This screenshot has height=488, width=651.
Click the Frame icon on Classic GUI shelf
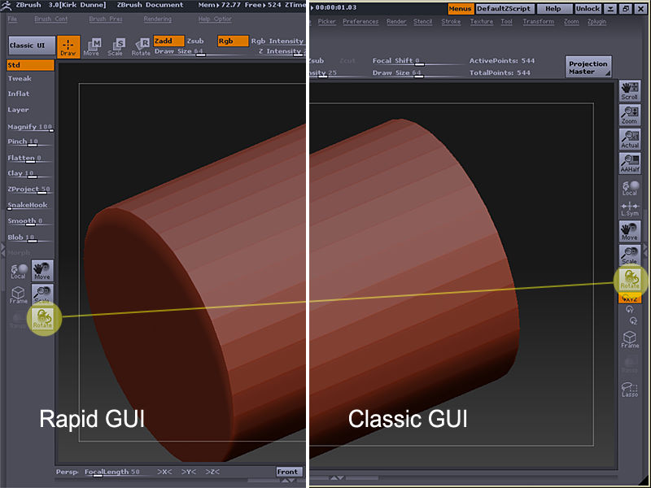click(x=629, y=339)
